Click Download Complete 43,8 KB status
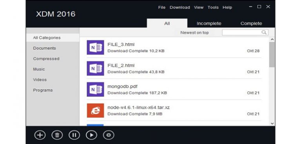The width and height of the screenshot is (301, 144). coord(136,72)
